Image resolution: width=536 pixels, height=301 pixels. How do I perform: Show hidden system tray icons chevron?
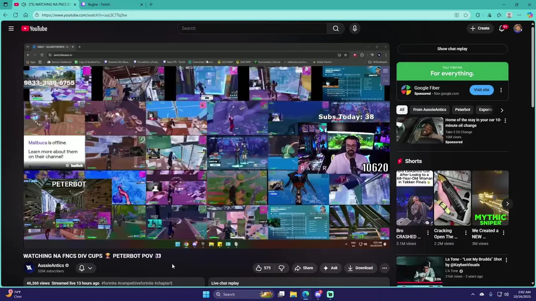click(473, 294)
